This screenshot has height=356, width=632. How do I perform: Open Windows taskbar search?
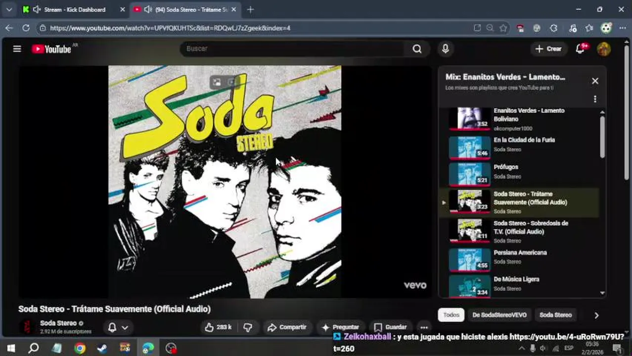[x=33, y=348]
